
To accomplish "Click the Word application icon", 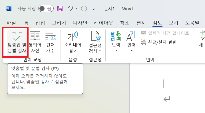I will pos(9,9).
